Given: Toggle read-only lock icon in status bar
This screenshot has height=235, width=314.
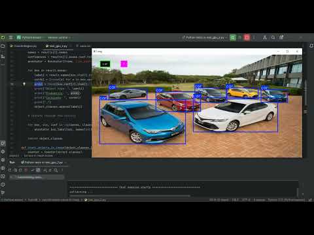Looking at the screenshot, I should point(310,200).
